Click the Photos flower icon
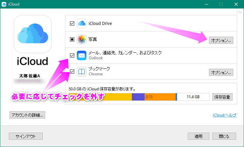244x147 pixels. pos(81,40)
